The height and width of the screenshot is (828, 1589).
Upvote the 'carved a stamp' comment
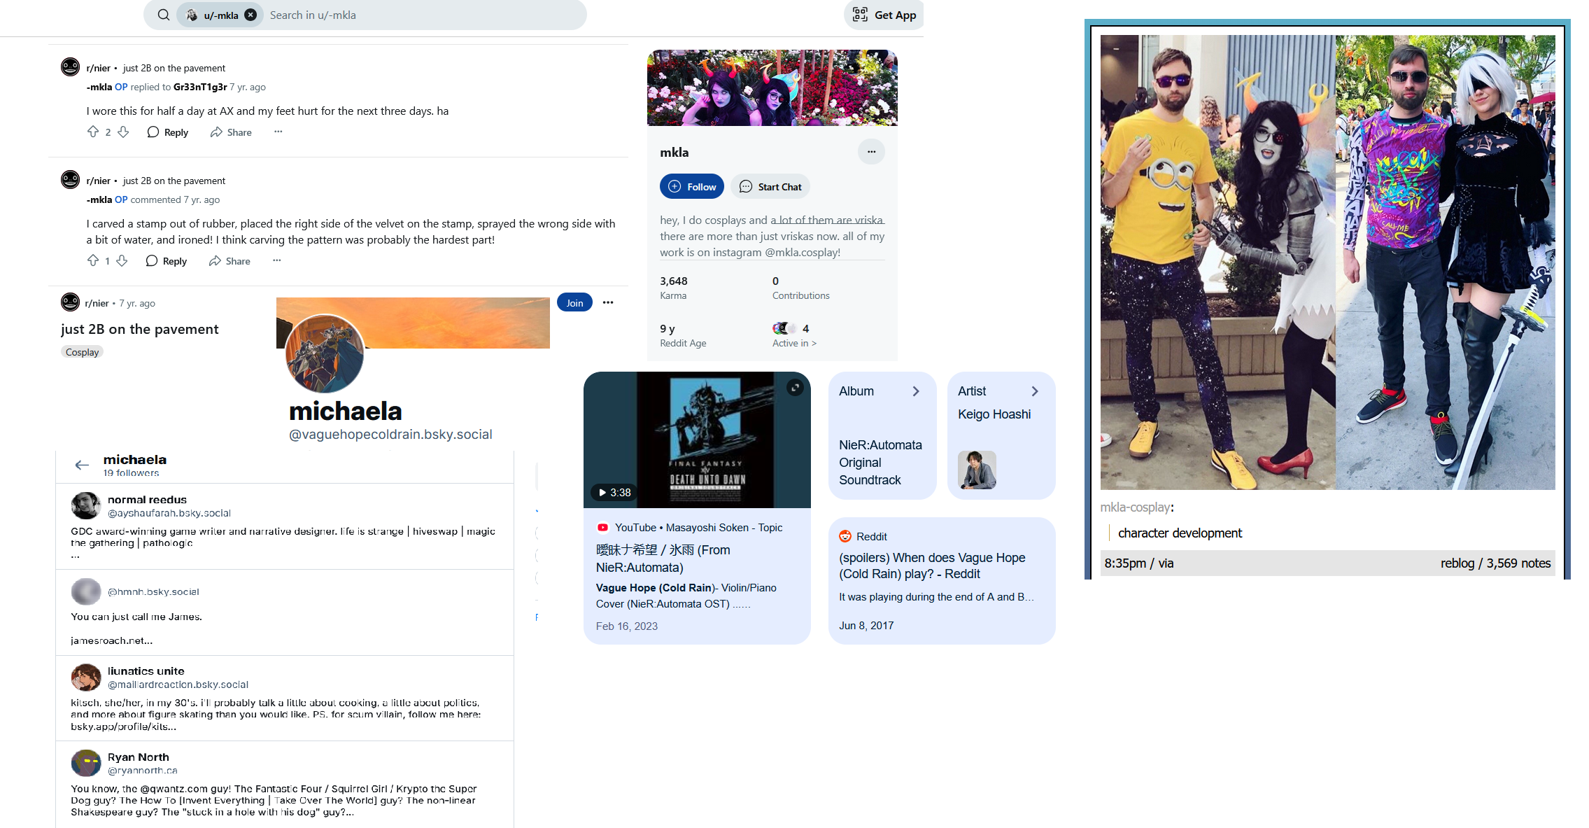pos(92,260)
